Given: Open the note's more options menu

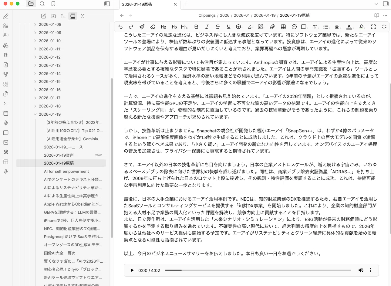Looking at the screenshot, I should pyautogui.click(x=385, y=15).
